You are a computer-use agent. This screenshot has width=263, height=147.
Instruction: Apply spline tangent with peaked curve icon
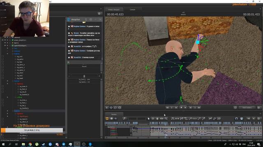pyautogui.click(x=173, y=118)
